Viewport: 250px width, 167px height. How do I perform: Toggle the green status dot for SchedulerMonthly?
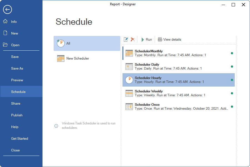tap(232, 53)
